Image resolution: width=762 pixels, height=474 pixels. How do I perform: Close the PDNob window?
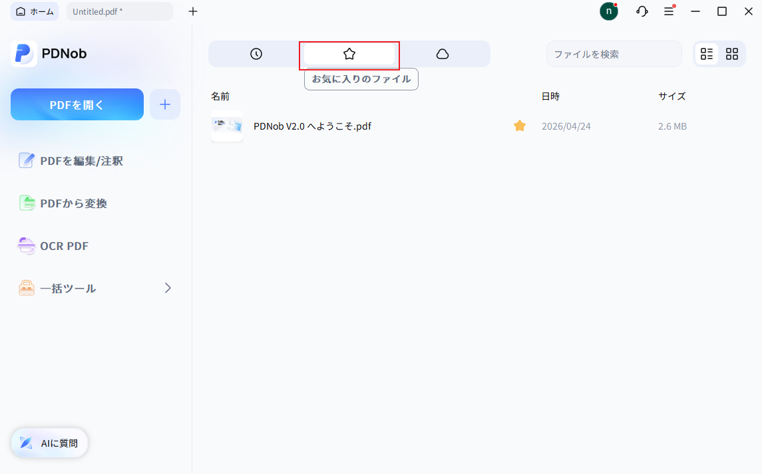pyautogui.click(x=749, y=11)
